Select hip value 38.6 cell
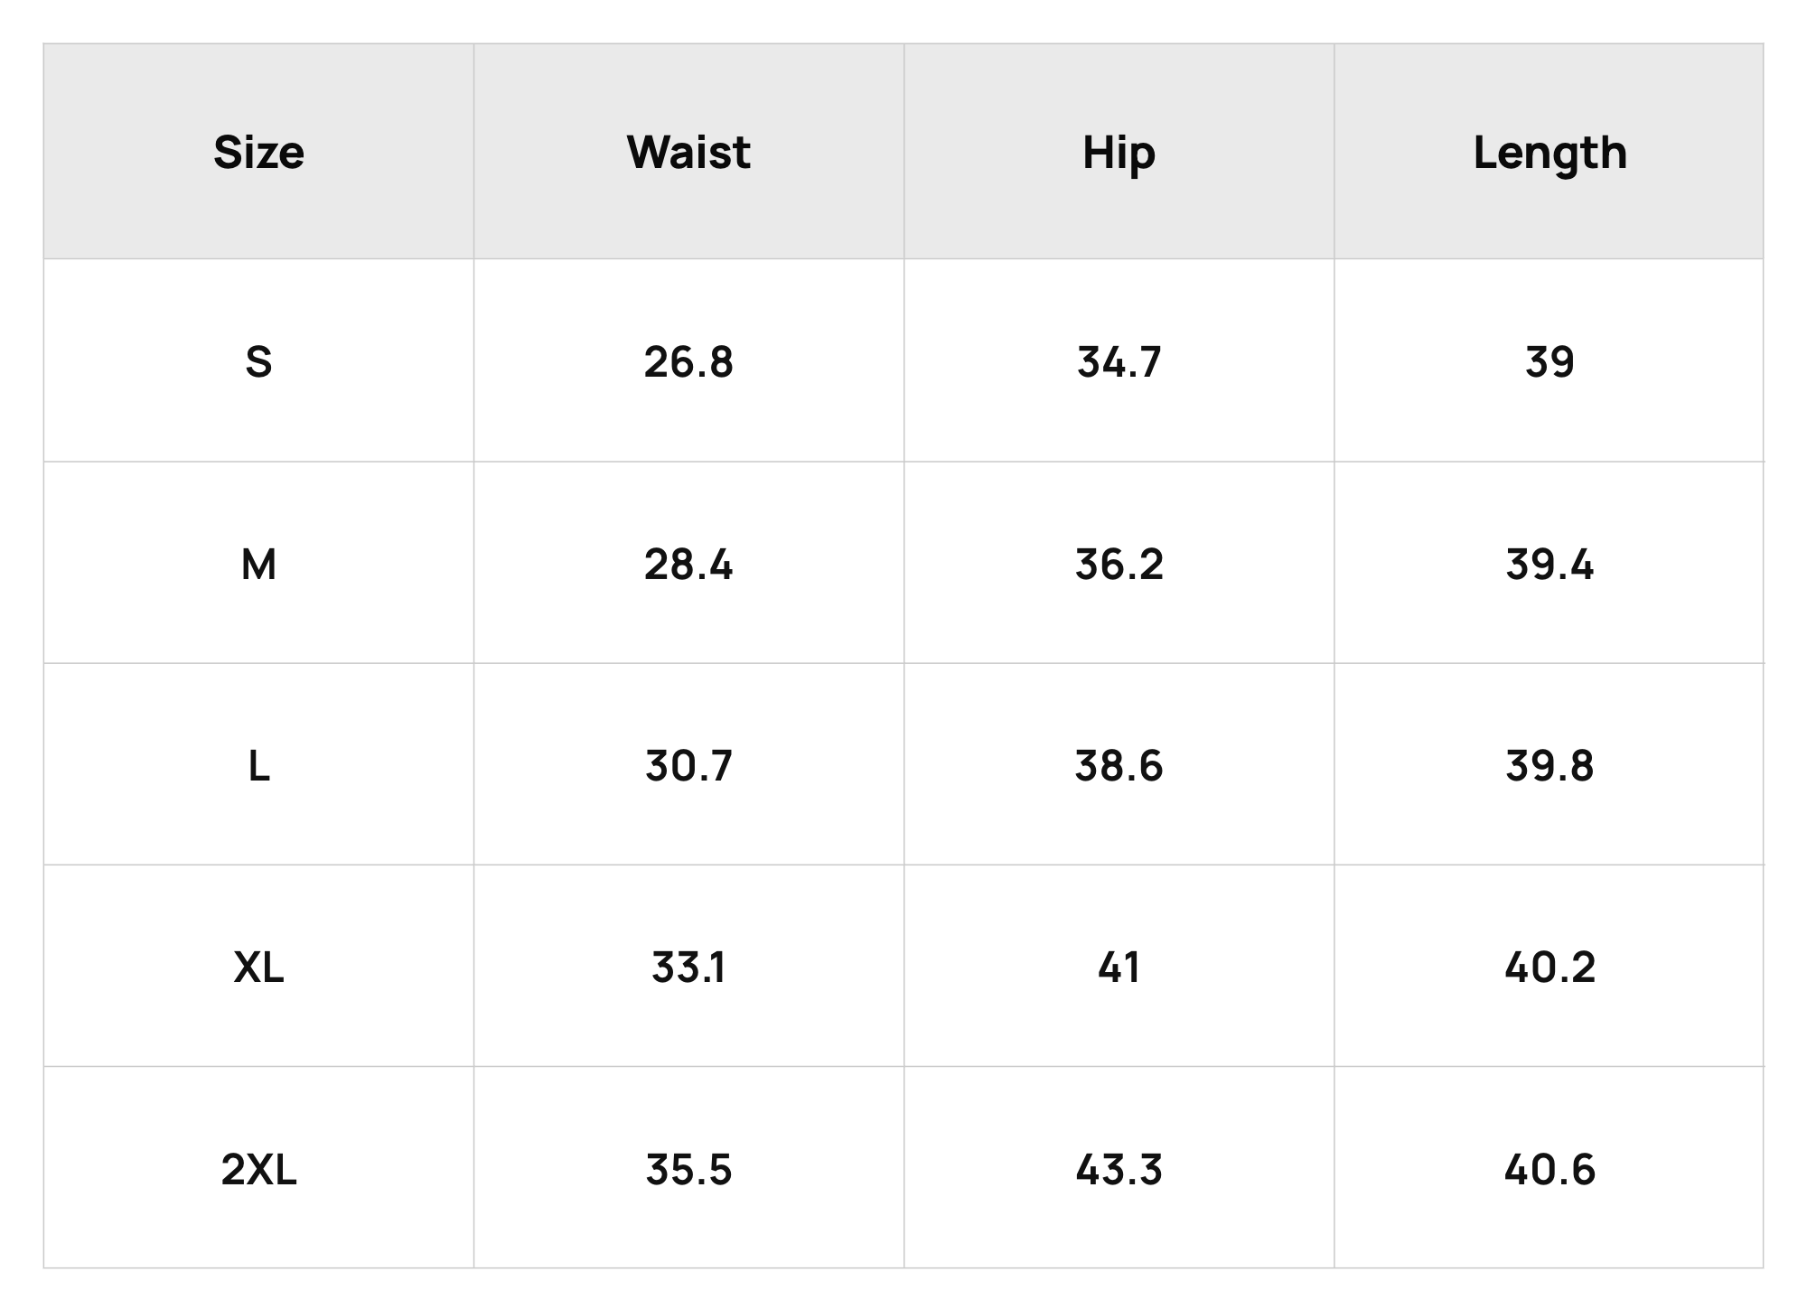The height and width of the screenshot is (1309, 1807). [x=1119, y=765]
